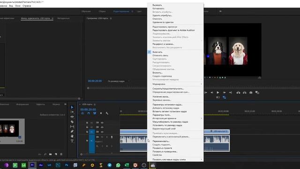Open Окно menu in menu bar
This screenshot has height=169, width=300.
tap(18, 6)
